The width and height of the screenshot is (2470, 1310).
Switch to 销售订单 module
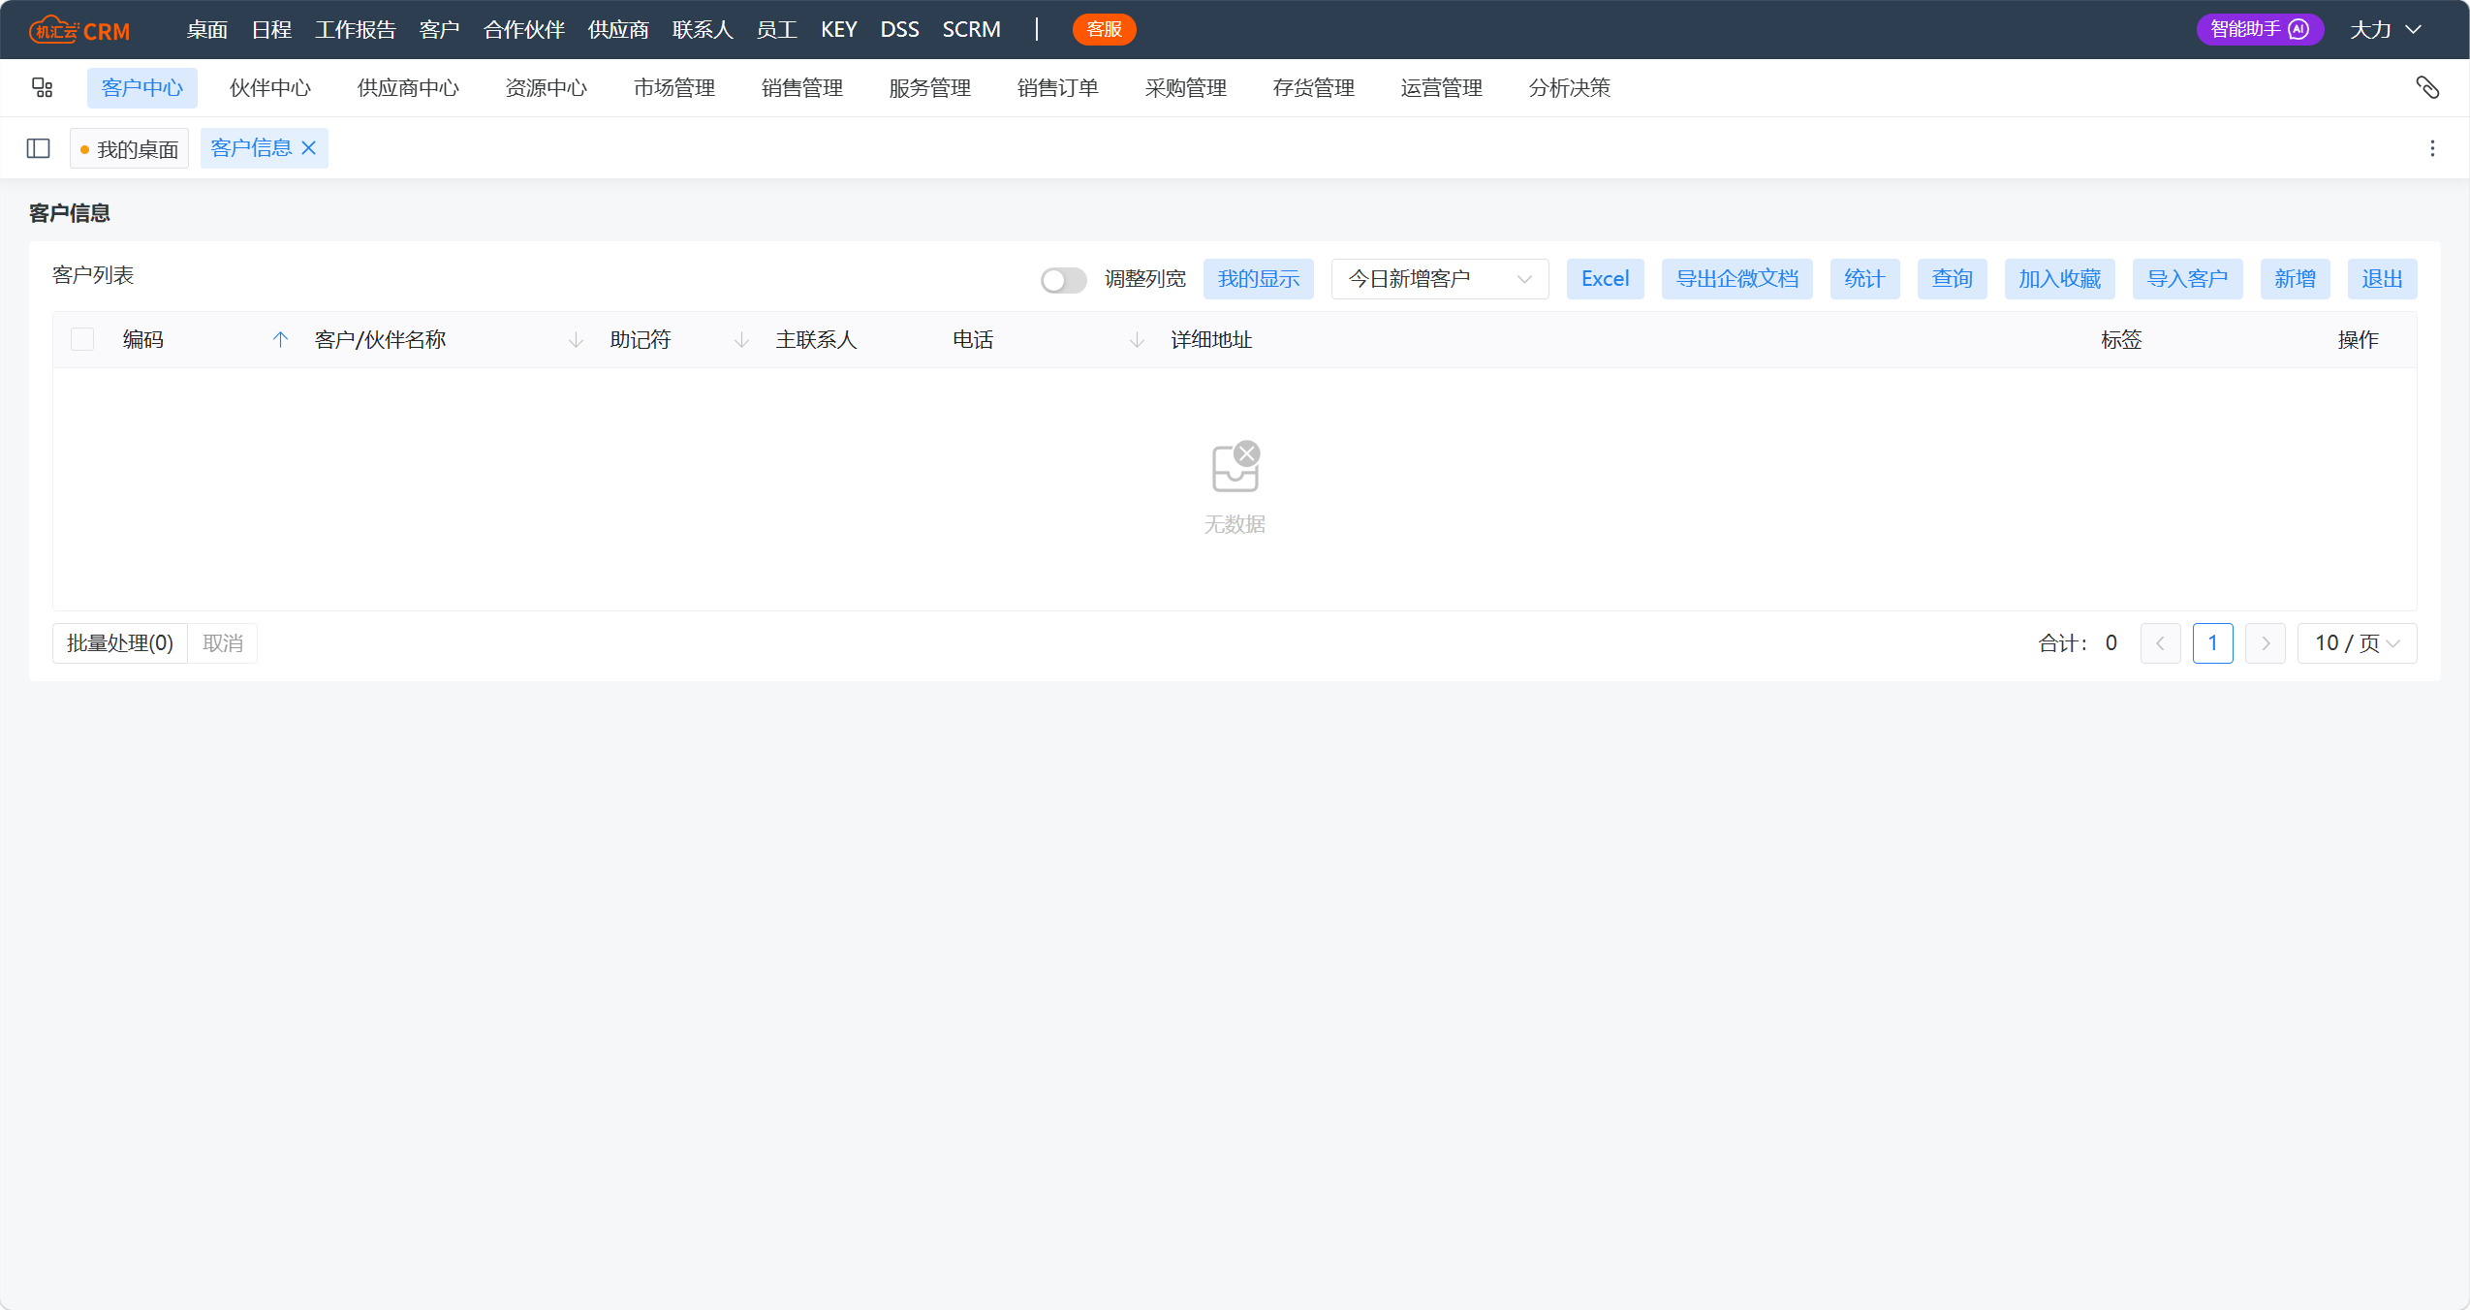point(1058,88)
